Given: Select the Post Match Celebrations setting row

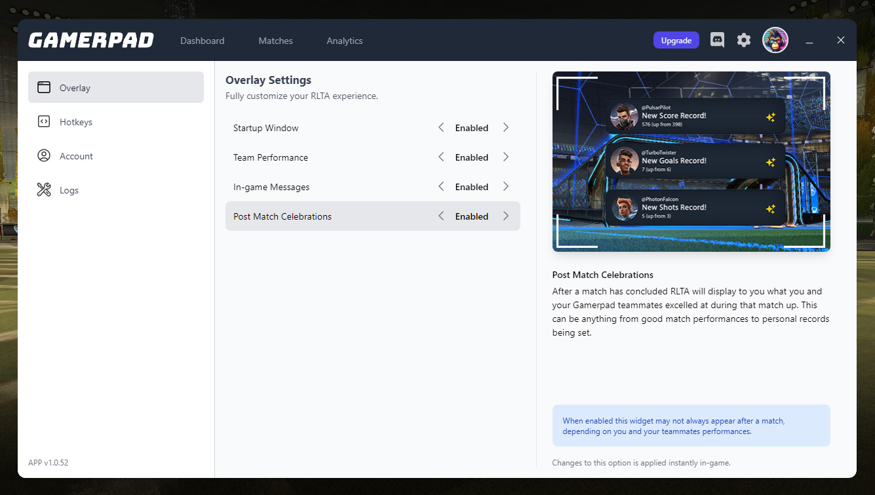Looking at the screenshot, I should (x=373, y=216).
